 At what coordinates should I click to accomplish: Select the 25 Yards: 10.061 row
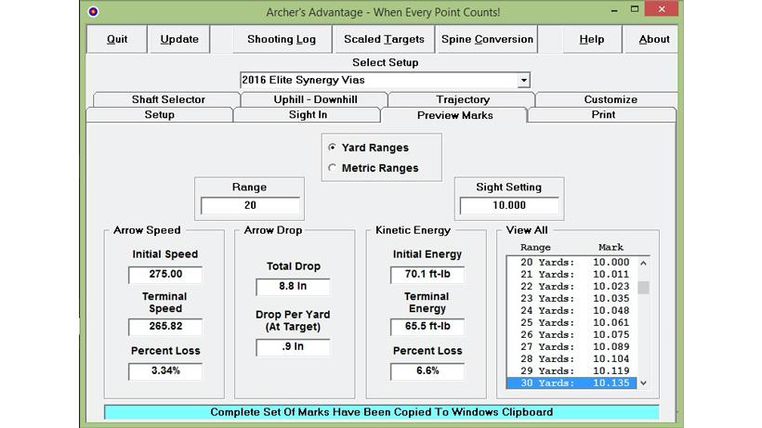(571, 323)
